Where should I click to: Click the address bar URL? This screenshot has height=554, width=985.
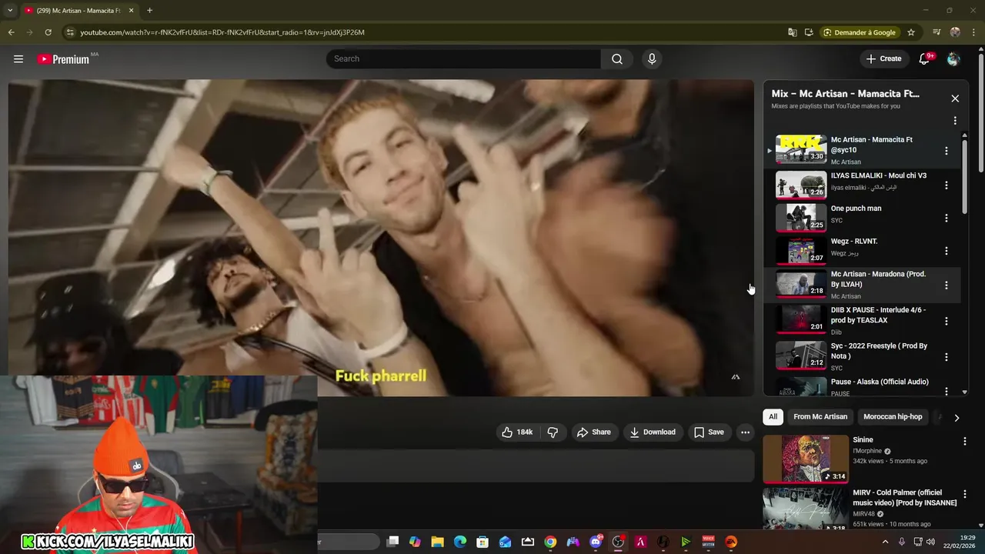click(x=222, y=32)
